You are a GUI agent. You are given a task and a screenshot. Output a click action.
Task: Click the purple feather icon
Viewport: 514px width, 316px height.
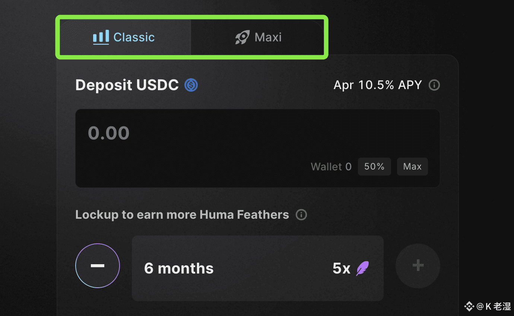click(x=362, y=268)
